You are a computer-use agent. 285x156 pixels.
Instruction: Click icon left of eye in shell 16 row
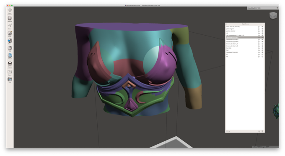point(259,27)
